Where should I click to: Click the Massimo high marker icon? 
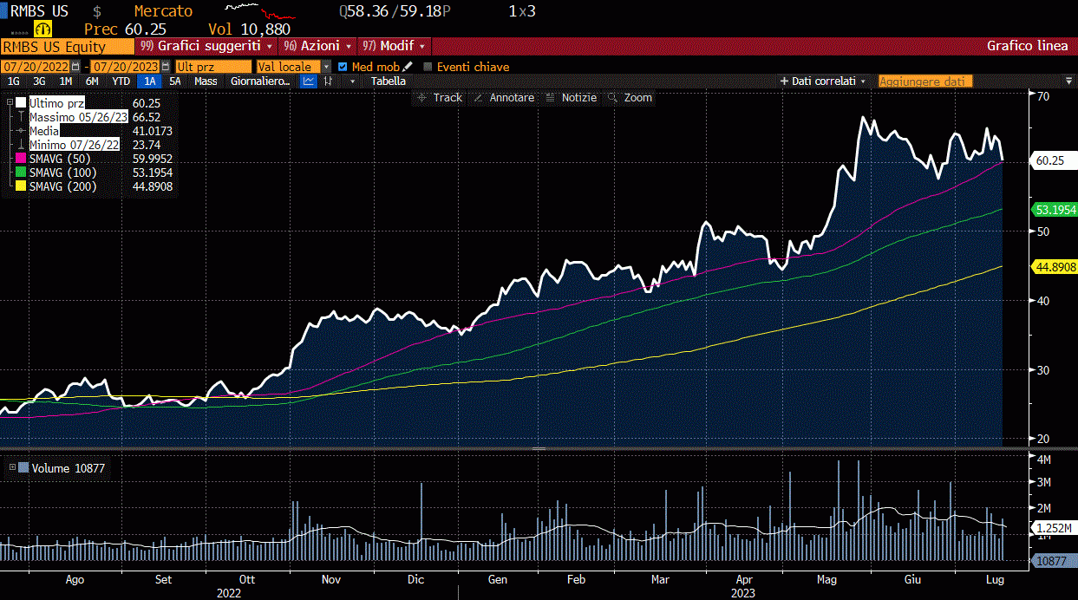point(20,116)
